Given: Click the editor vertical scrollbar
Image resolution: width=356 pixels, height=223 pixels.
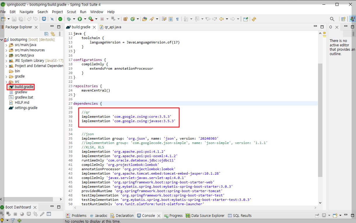Looking at the screenshot, I should [320, 120].
